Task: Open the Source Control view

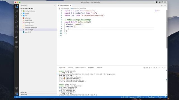Action: [17, 16]
